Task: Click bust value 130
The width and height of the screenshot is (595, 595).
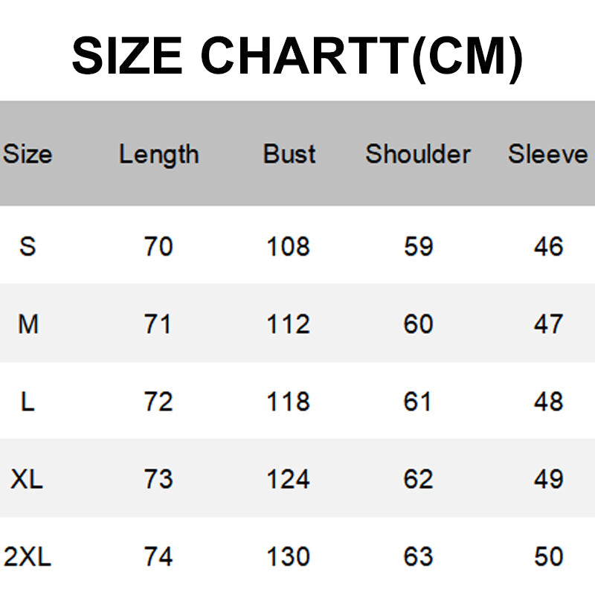Action: tap(289, 556)
